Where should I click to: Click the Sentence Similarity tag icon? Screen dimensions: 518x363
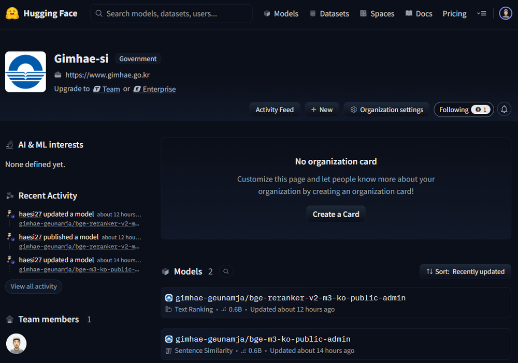point(168,351)
